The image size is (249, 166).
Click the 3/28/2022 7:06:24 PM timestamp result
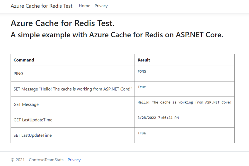[x=158, y=118]
